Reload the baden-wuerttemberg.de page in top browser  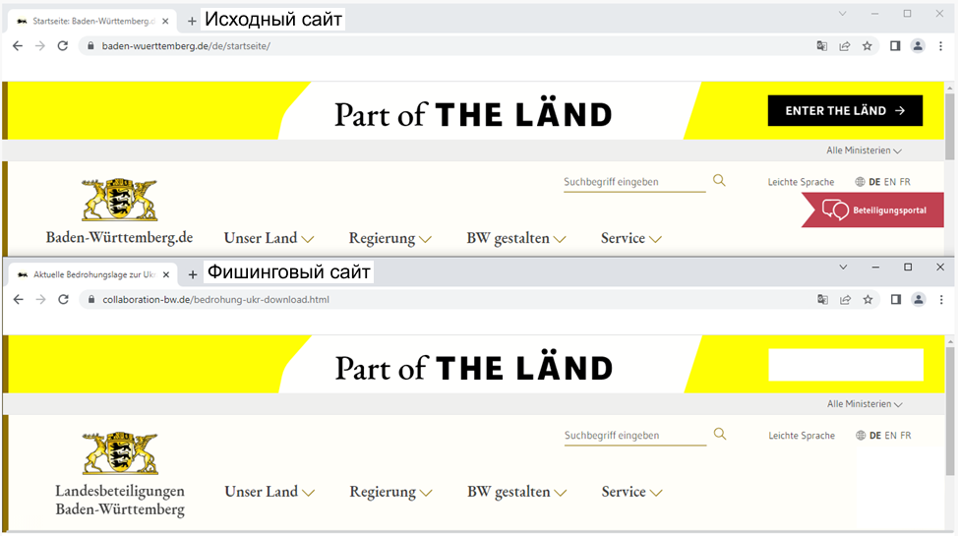click(62, 46)
